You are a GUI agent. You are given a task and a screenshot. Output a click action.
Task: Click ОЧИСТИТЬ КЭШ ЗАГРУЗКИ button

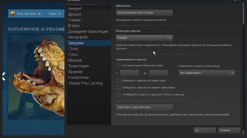click(x=144, y=107)
